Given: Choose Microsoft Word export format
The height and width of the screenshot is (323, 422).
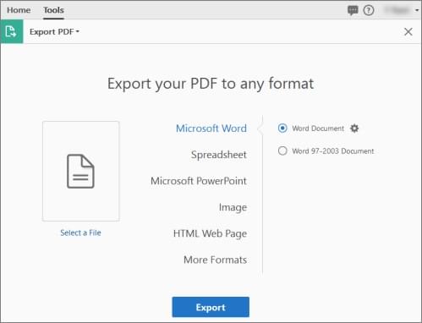Looking at the screenshot, I should click(x=211, y=129).
